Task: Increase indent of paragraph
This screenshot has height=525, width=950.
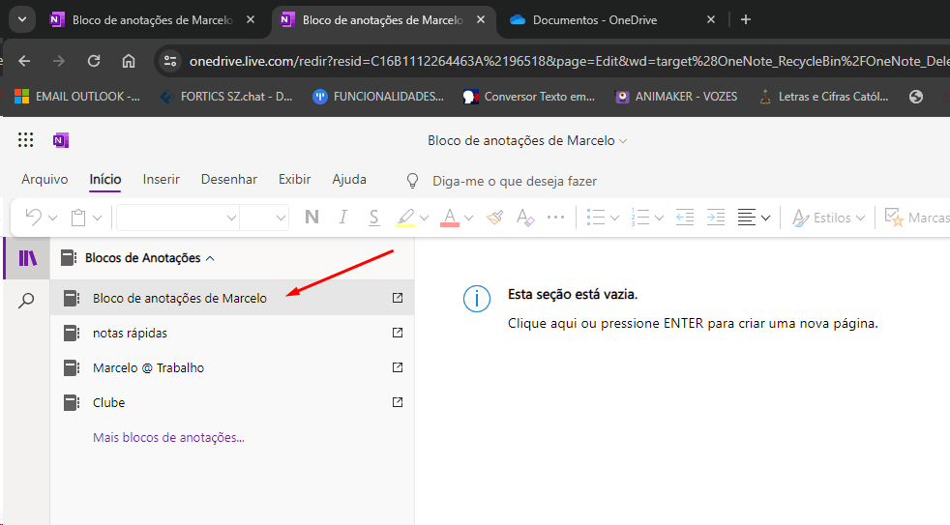Action: [716, 217]
